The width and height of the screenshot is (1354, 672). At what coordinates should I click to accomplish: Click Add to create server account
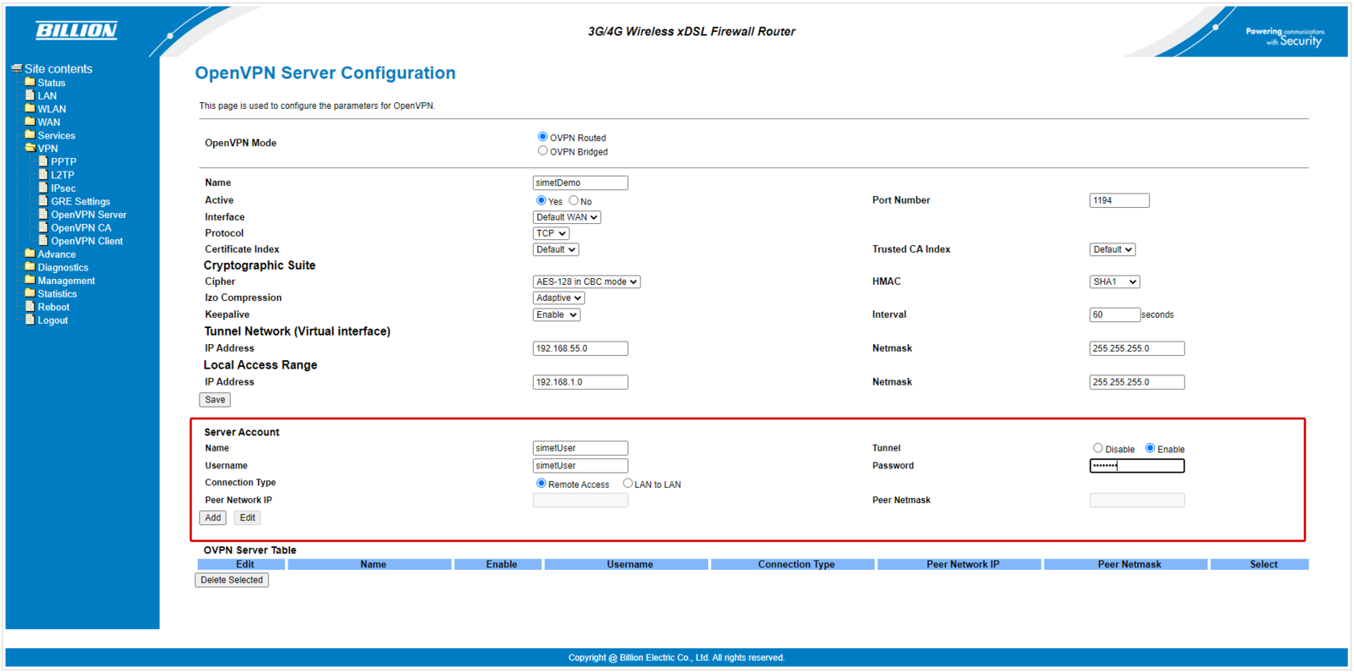click(212, 517)
